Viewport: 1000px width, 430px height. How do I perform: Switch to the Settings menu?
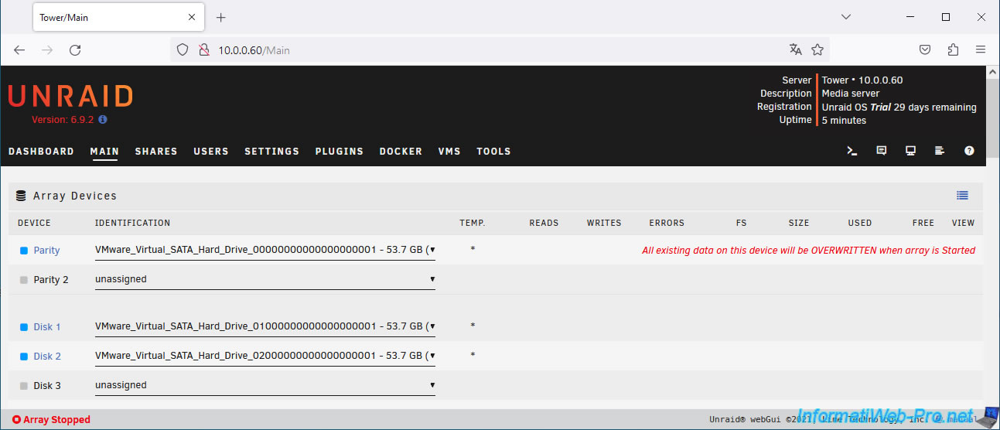tap(271, 152)
